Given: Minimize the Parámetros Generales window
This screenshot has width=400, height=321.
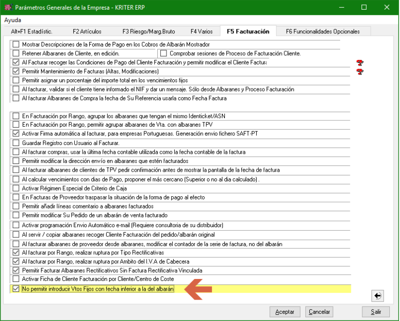Looking at the screenshot, I should point(342,7).
